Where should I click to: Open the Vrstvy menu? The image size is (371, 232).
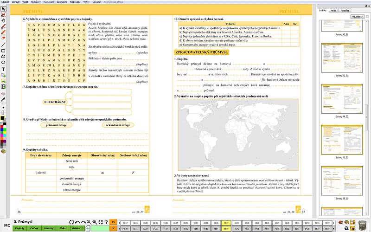(x=86, y=2)
